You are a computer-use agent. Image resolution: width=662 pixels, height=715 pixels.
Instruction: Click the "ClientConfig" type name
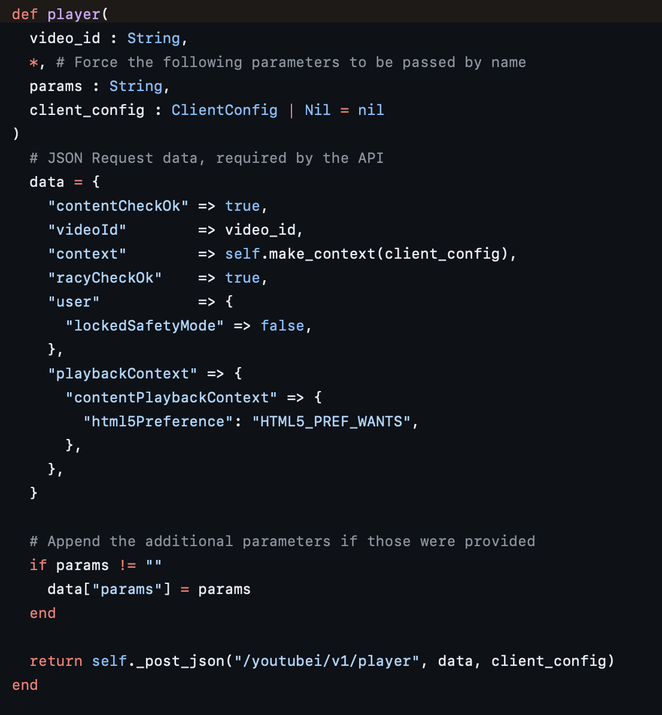(x=224, y=110)
